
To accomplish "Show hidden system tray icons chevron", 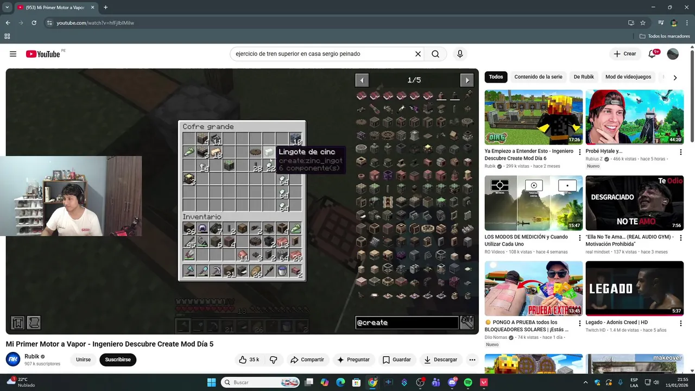I will [x=585, y=382].
